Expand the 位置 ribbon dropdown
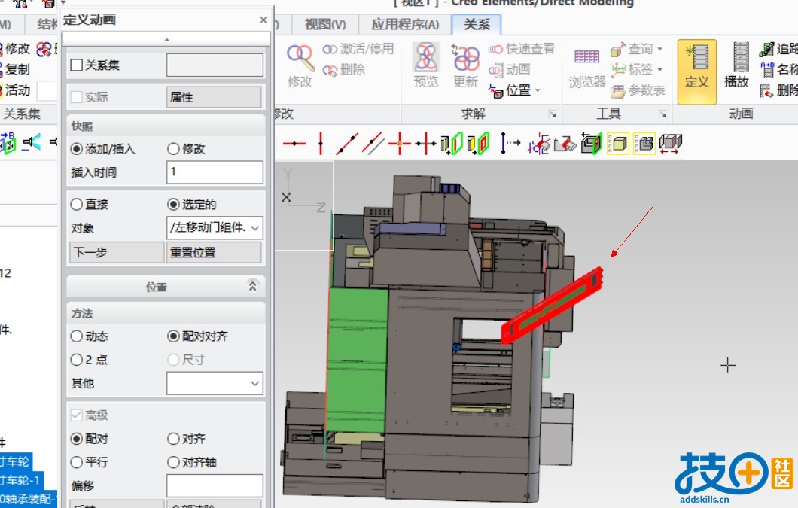 click(x=538, y=91)
